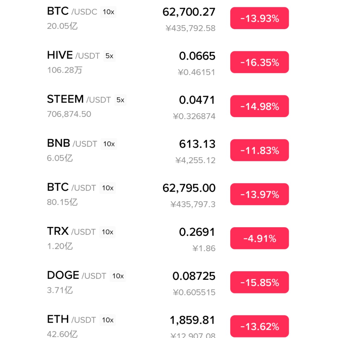Image resolution: width=338 pixels, height=338 pixels.
Task: Tap the -13.62% change button for ETH
Action: 259,326
